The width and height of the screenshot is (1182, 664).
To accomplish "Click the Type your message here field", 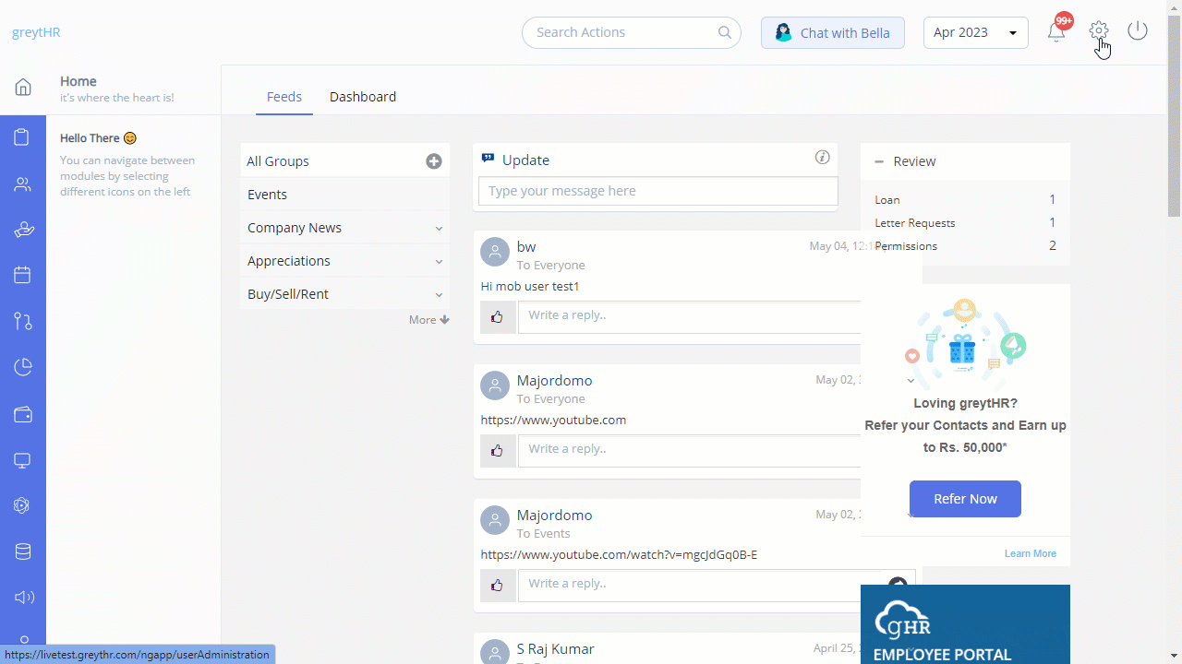I will click(x=658, y=191).
